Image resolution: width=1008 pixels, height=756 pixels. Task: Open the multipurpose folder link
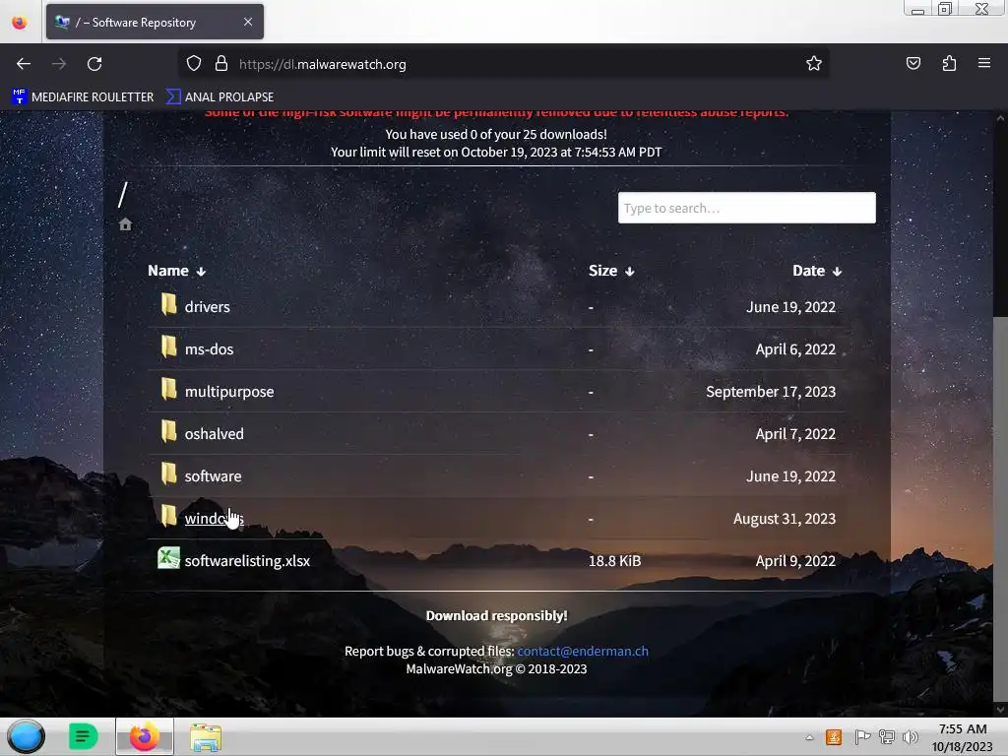[x=228, y=392]
